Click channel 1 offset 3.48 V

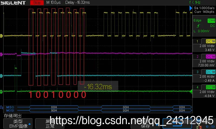(210, 50)
